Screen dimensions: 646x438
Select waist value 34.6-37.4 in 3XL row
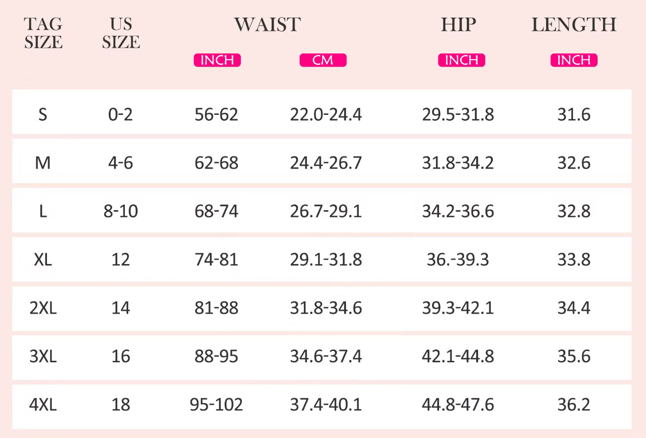coord(326,356)
